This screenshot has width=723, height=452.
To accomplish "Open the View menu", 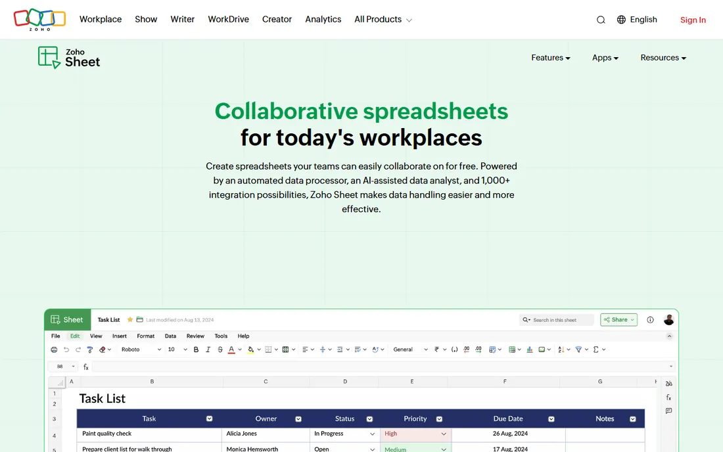I will click(x=96, y=336).
